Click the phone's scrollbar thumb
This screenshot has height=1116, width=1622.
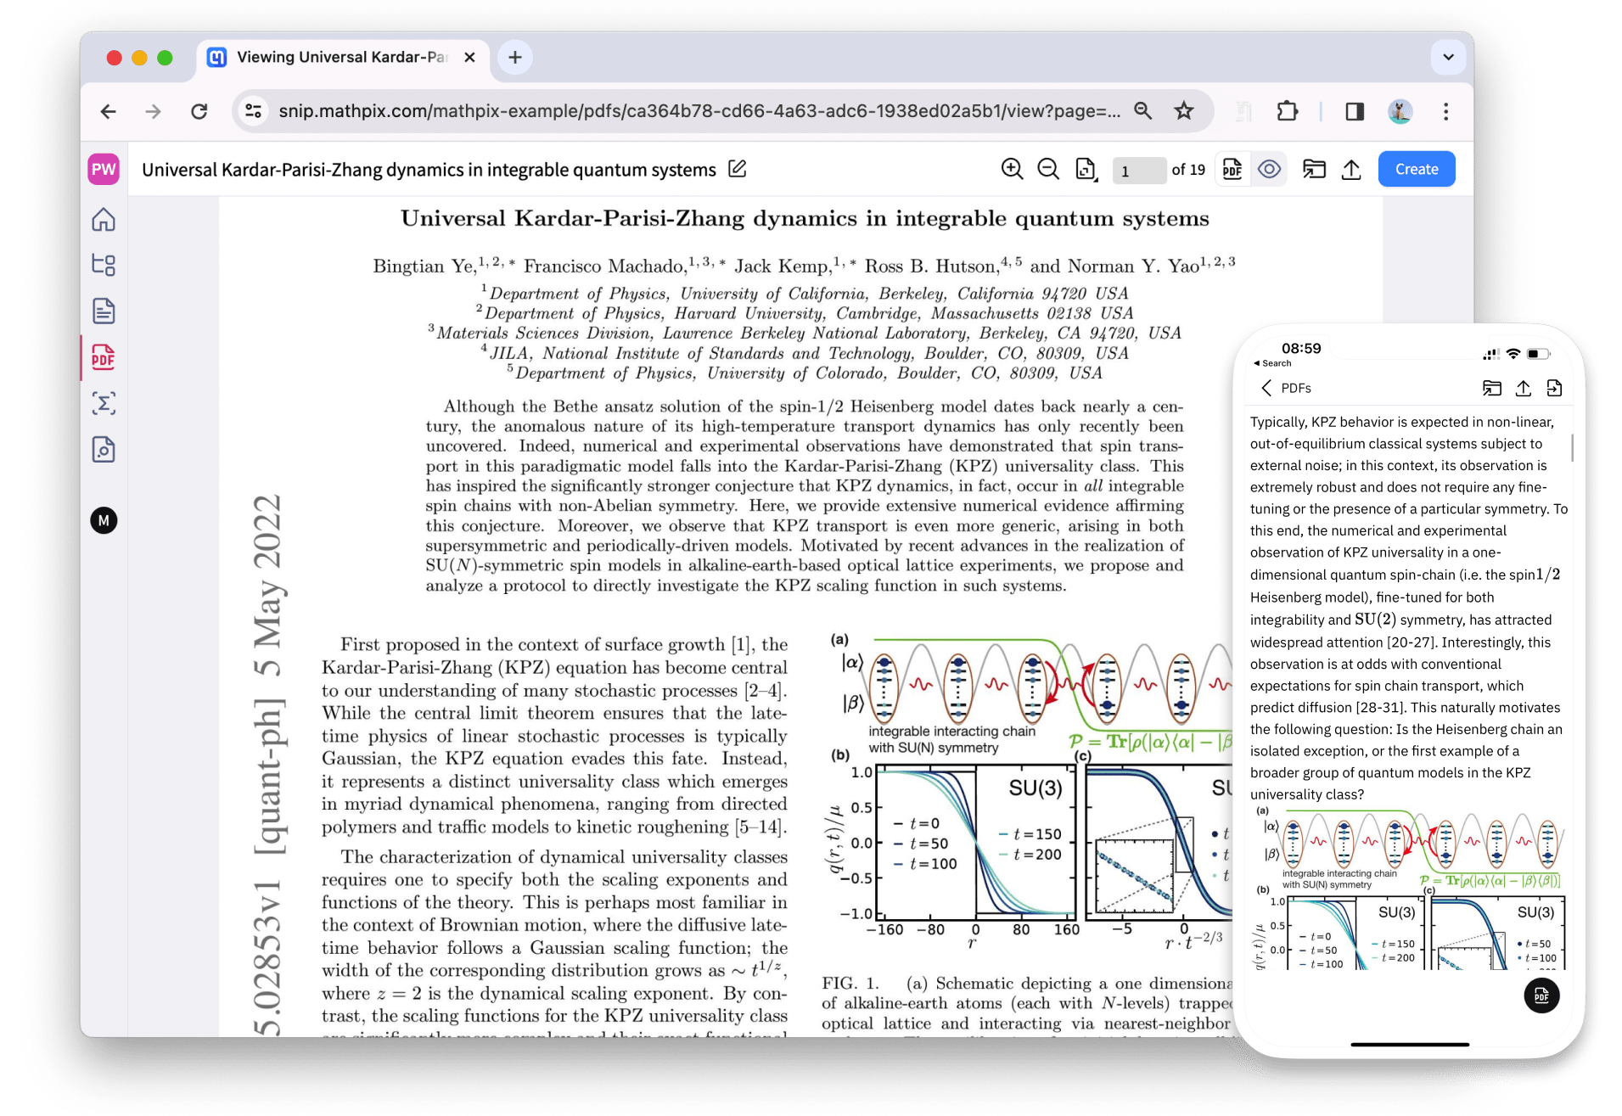[1572, 447]
